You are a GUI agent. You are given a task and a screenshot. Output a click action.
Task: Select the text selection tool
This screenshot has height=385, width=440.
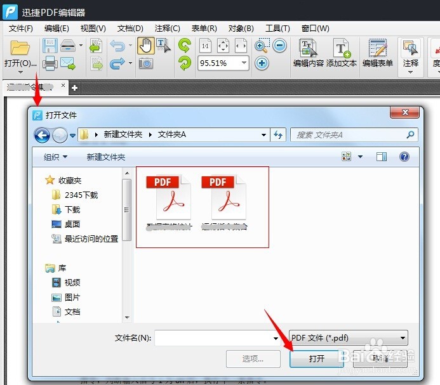(163, 46)
